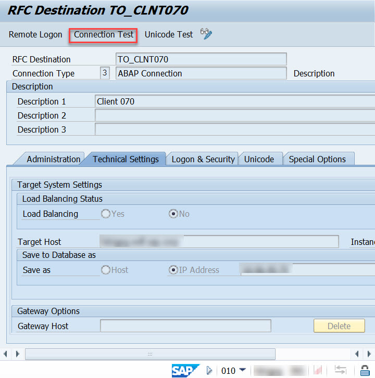Click the Remote Logon button
375x378 pixels.
(x=35, y=34)
